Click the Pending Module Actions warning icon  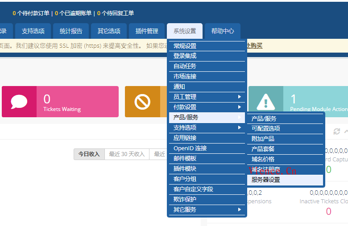266,102
